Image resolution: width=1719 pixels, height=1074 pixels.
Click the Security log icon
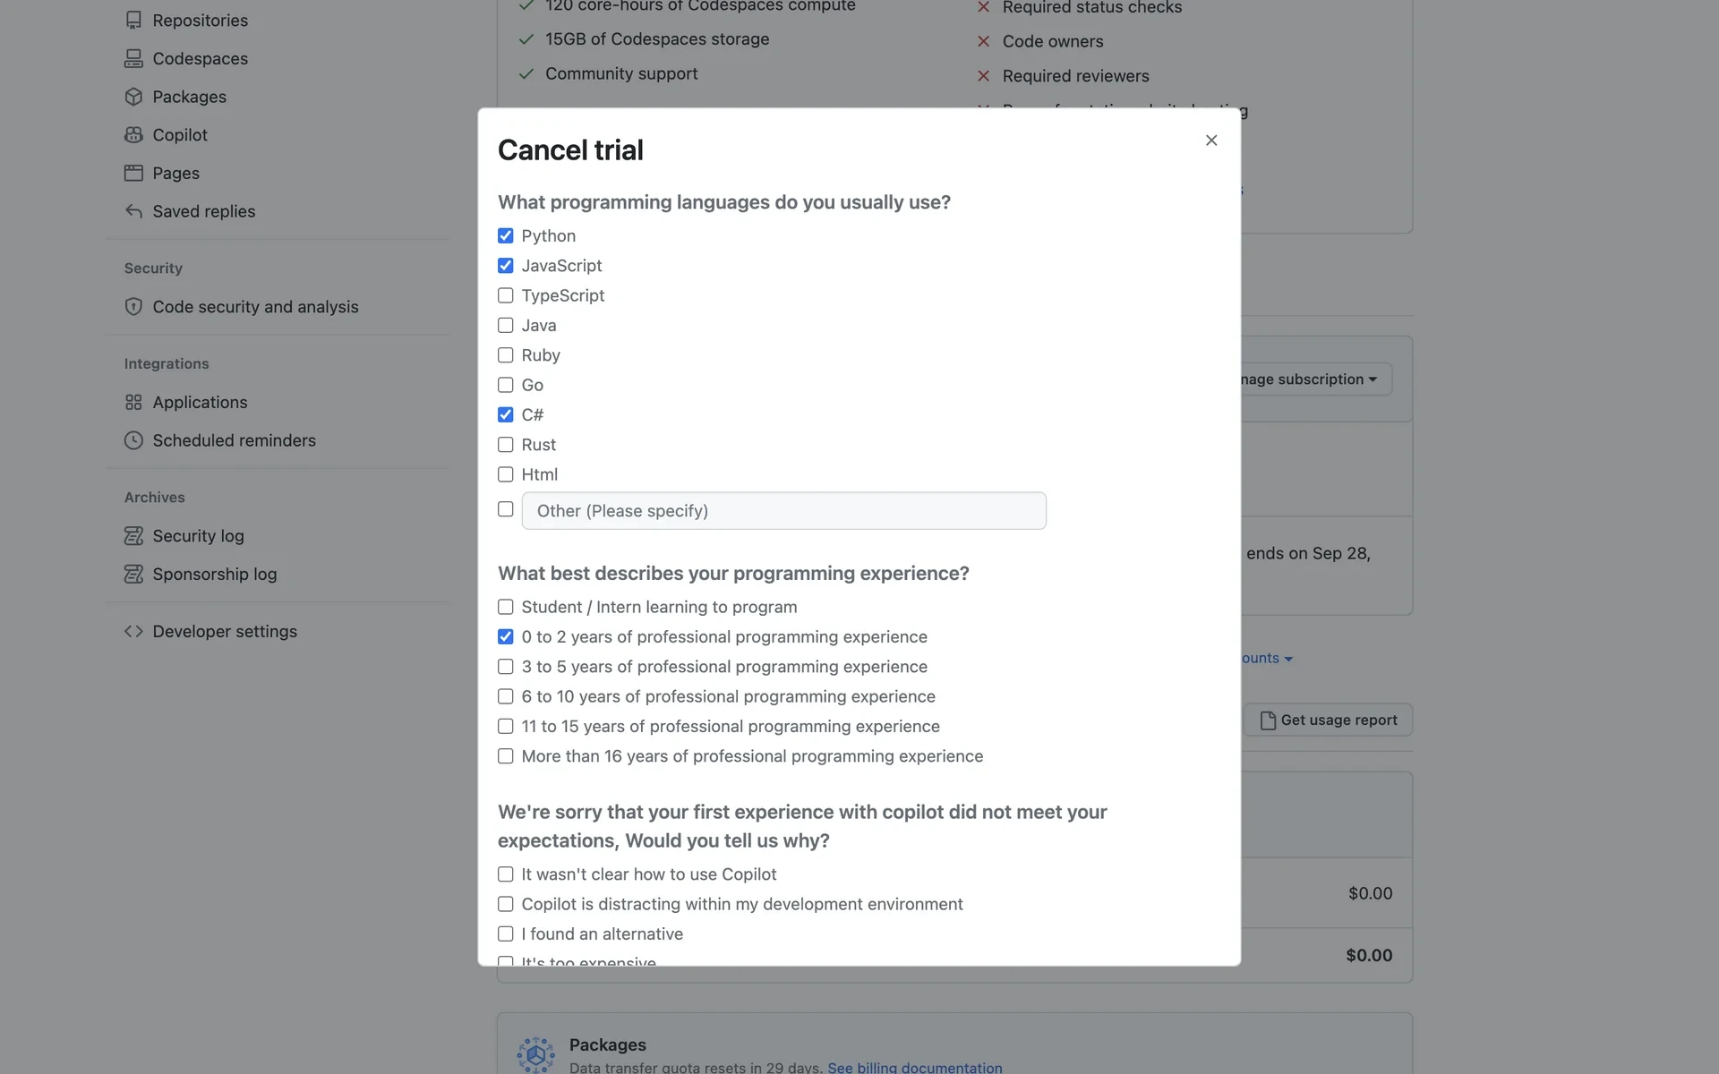[x=133, y=536]
